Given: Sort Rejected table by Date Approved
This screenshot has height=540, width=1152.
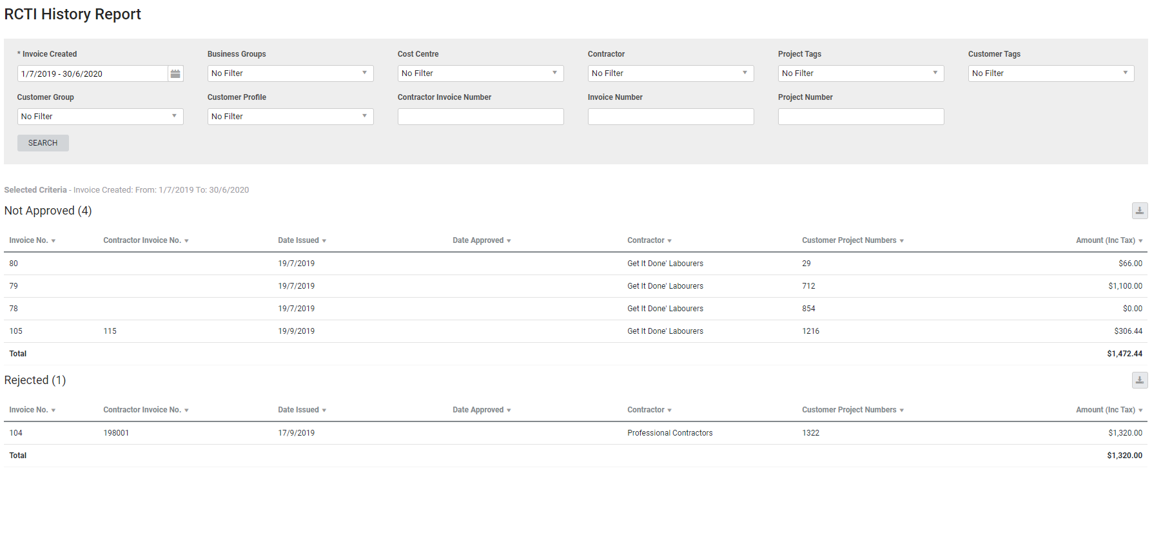Looking at the screenshot, I should pos(482,410).
